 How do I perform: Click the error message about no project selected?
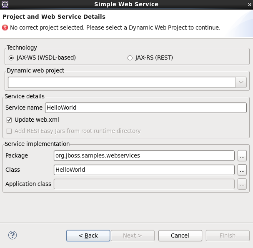click(115, 28)
